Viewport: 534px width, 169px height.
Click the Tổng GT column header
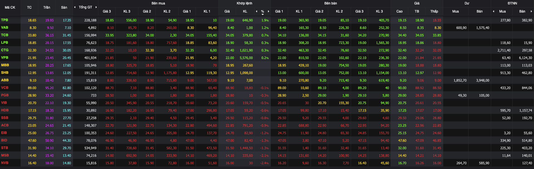coord(85,7)
